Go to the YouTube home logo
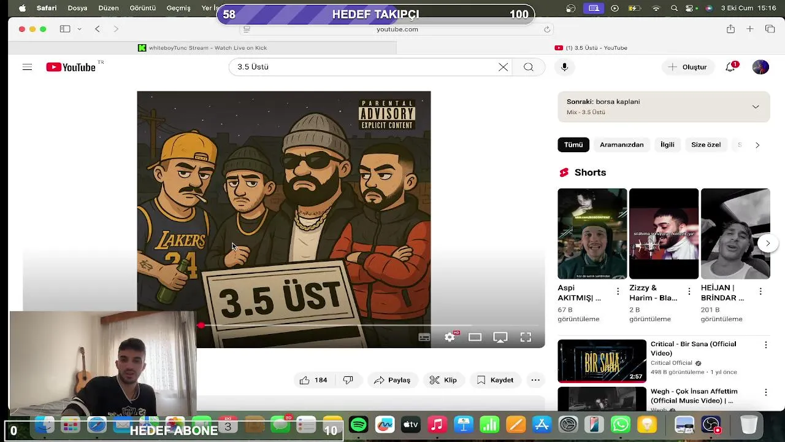 click(71, 67)
